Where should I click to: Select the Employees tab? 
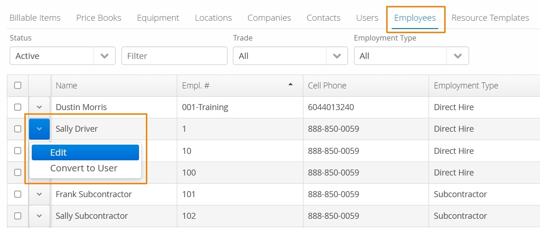(415, 18)
